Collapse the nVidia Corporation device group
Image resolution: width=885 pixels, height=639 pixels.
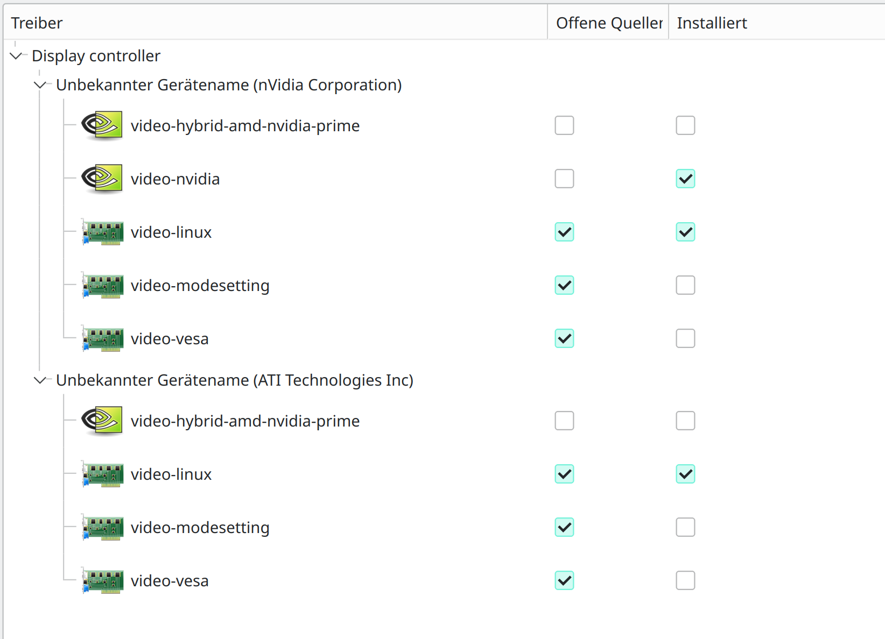pos(40,84)
